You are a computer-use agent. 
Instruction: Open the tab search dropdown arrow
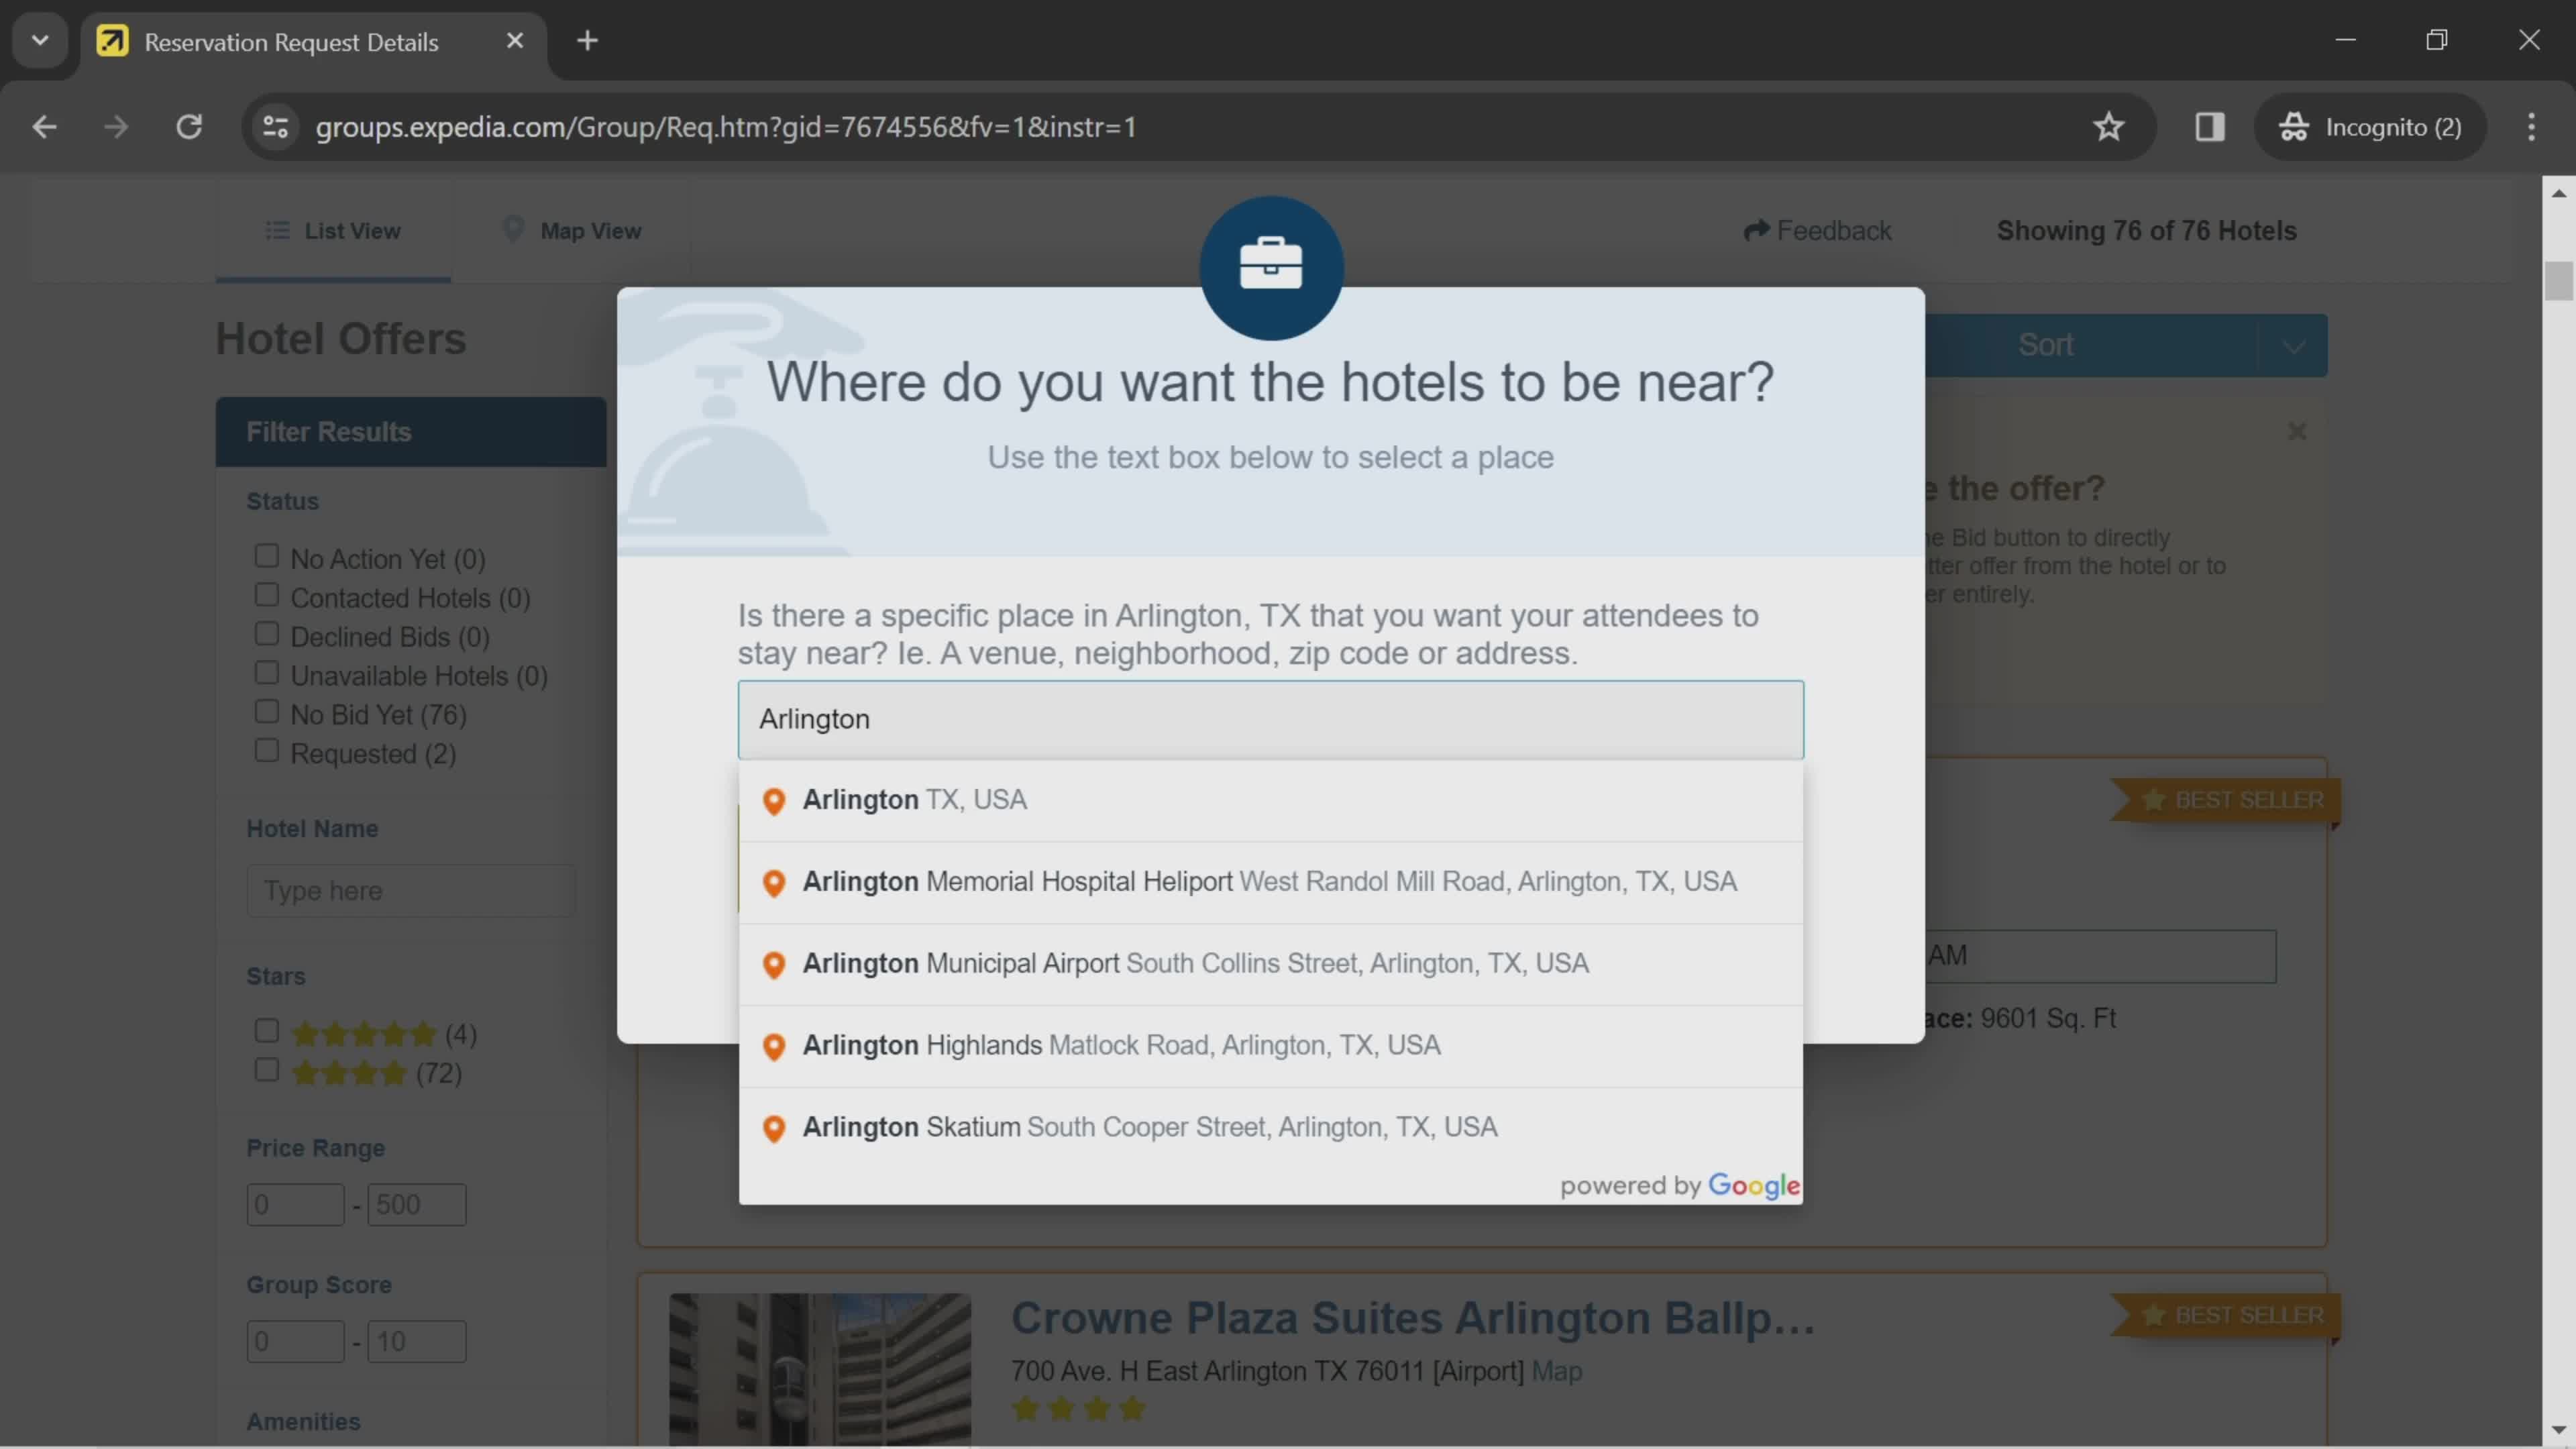[40, 40]
